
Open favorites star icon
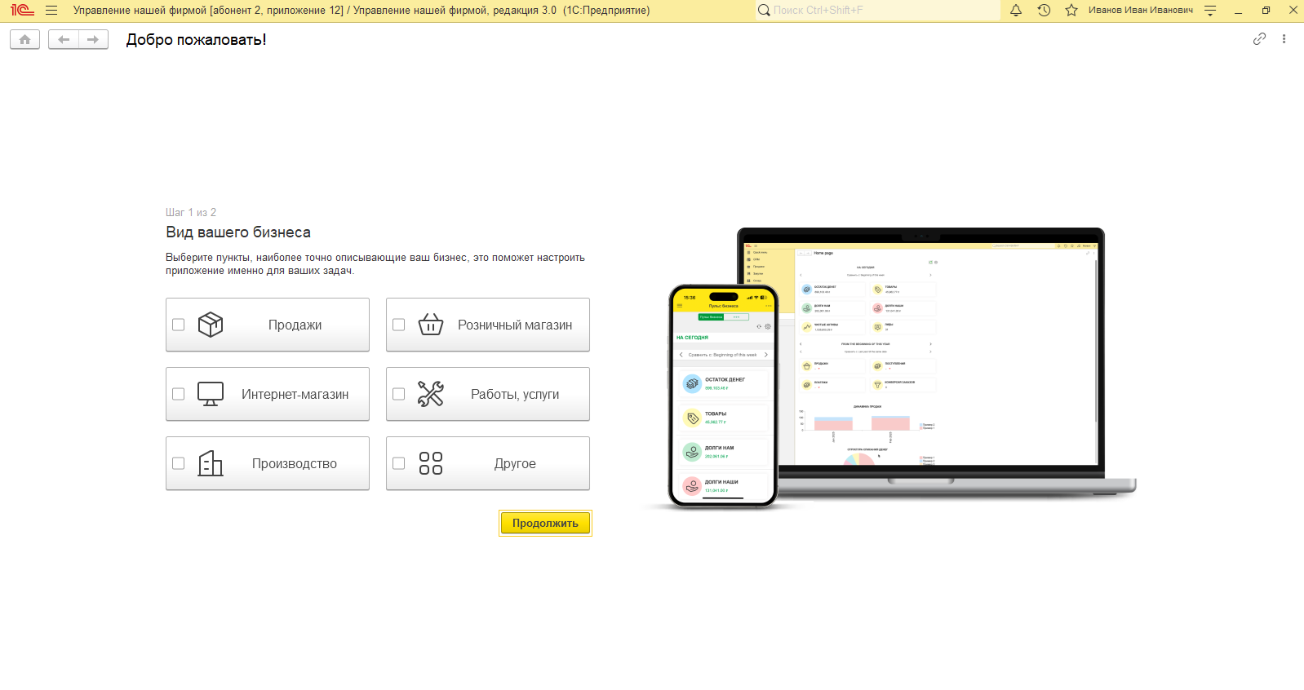pos(1071,11)
